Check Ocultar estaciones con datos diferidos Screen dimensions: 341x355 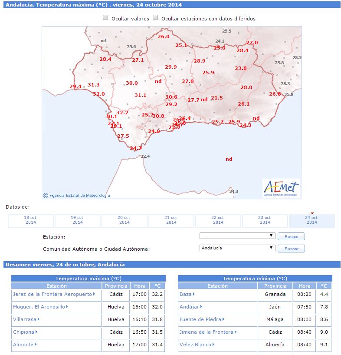[x=155, y=18]
